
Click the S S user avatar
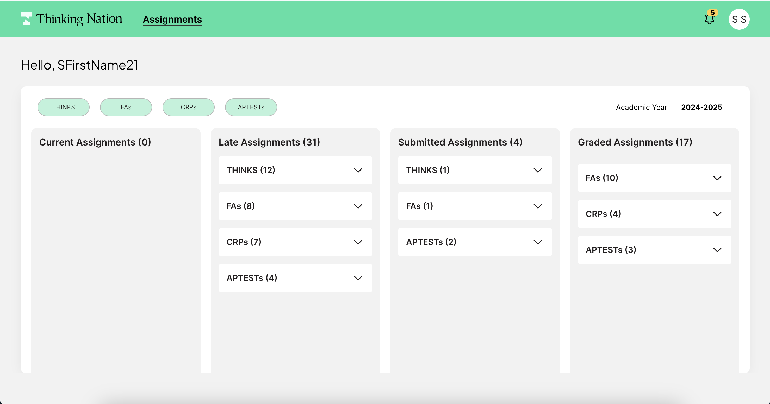739,20
